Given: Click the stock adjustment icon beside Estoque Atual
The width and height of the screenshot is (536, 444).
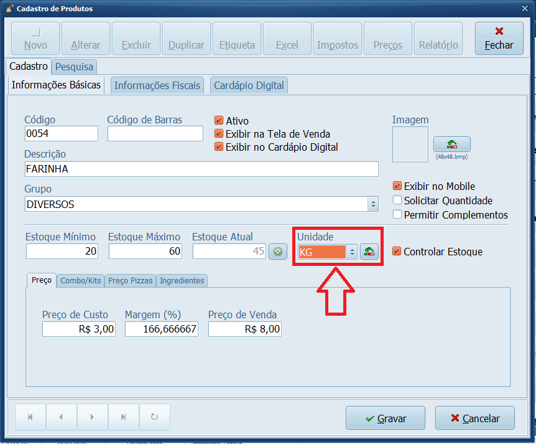Looking at the screenshot, I should [277, 252].
